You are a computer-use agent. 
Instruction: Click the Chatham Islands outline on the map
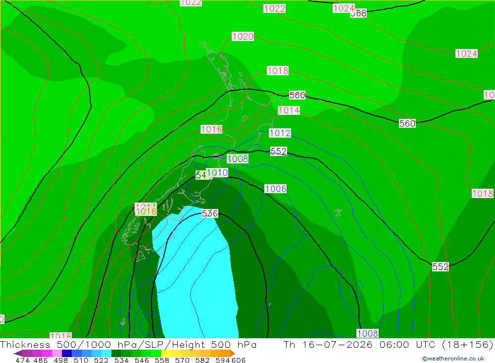click(338, 212)
